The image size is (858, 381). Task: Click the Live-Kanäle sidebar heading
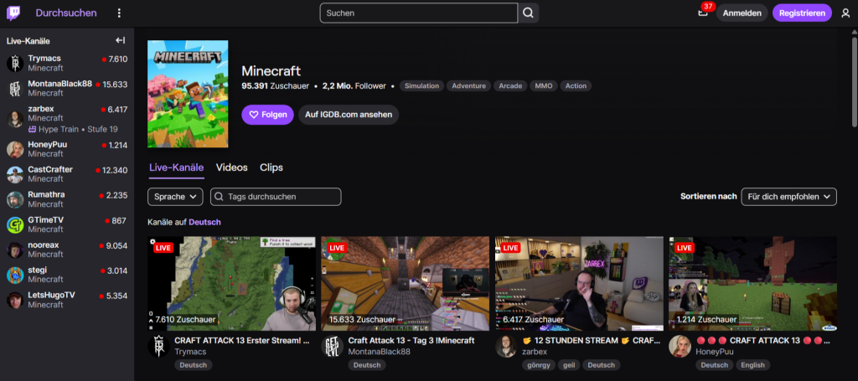[x=28, y=41]
